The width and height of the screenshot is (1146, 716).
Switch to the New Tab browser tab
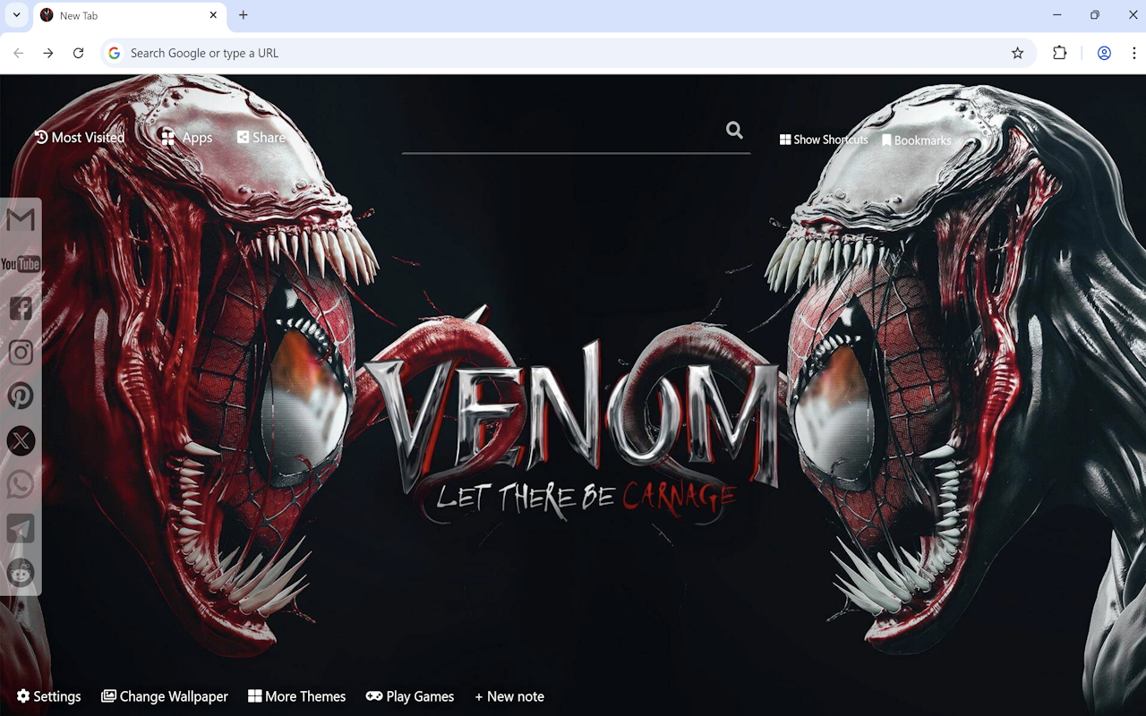coord(116,15)
